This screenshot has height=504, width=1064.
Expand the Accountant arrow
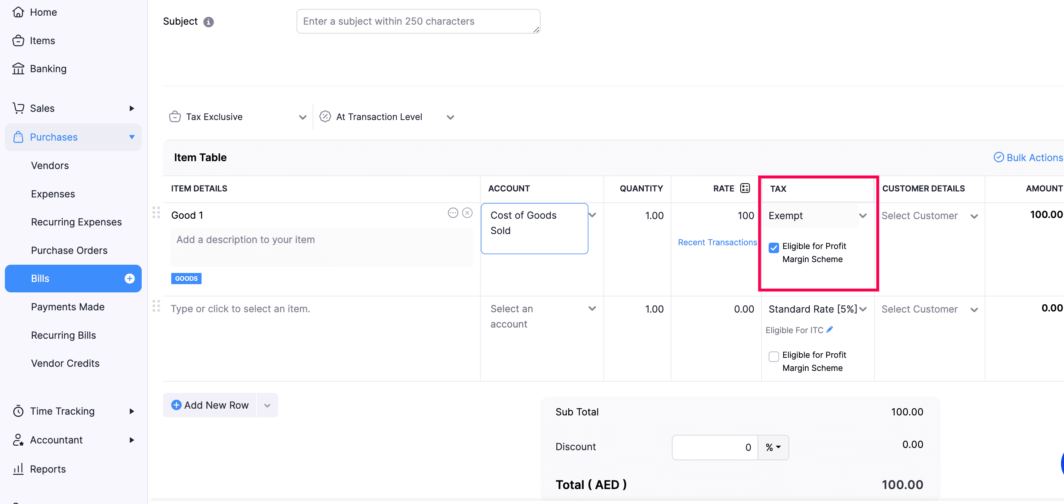click(x=131, y=440)
